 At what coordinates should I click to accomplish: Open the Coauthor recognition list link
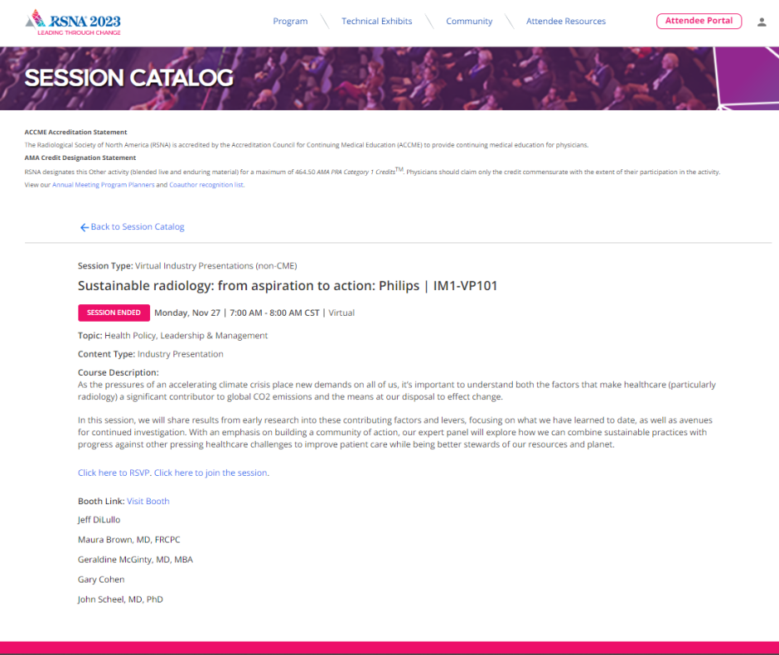point(206,185)
